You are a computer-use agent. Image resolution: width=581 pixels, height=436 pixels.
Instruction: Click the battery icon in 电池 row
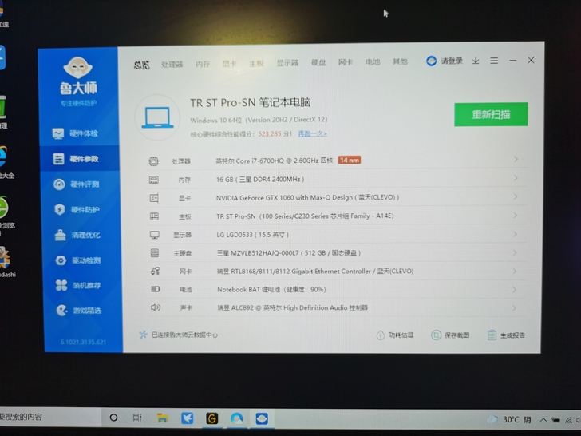(156, 289)
